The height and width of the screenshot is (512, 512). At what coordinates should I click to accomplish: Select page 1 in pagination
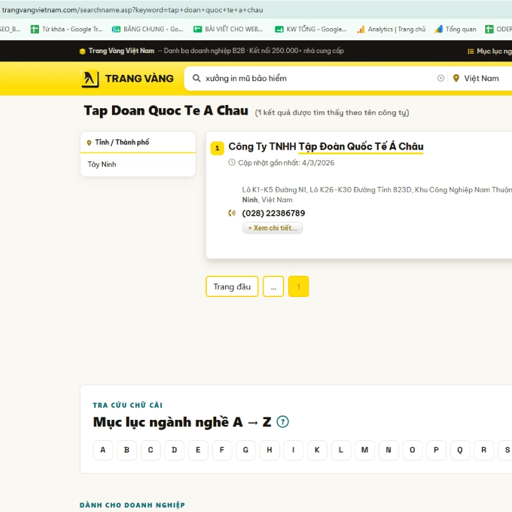click(x=298, y=287)
